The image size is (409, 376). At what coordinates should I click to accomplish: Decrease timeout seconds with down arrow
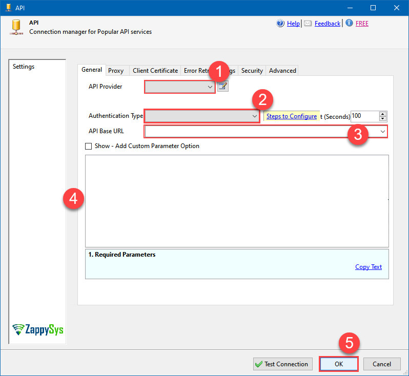point(383,119)
